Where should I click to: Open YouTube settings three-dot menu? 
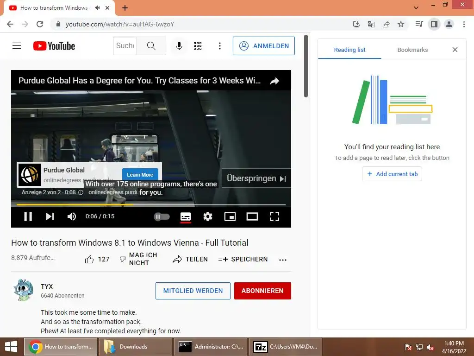tap(220, 46)
